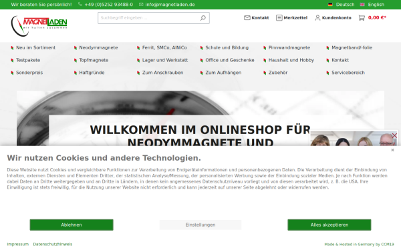Open Magnetband/-folie category
Screen dimensions: 401x250
(x=352, y=48)
